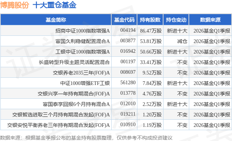This screenshot has width=232, height=141.
Task: Select 工银中证1000指数增强A row name
Action: pyautogui.click(x=83, y=52)
